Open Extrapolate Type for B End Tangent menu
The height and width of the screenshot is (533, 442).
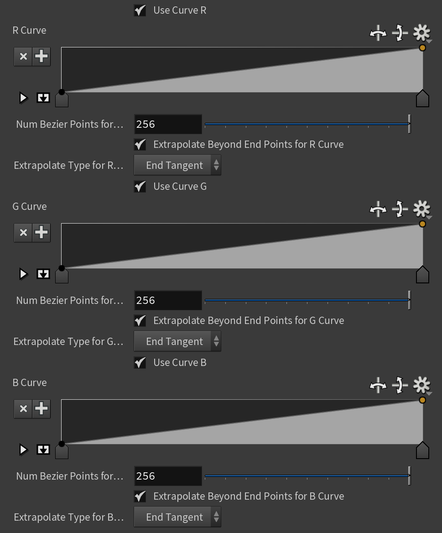pyautogui.click(x=177, y=517)
